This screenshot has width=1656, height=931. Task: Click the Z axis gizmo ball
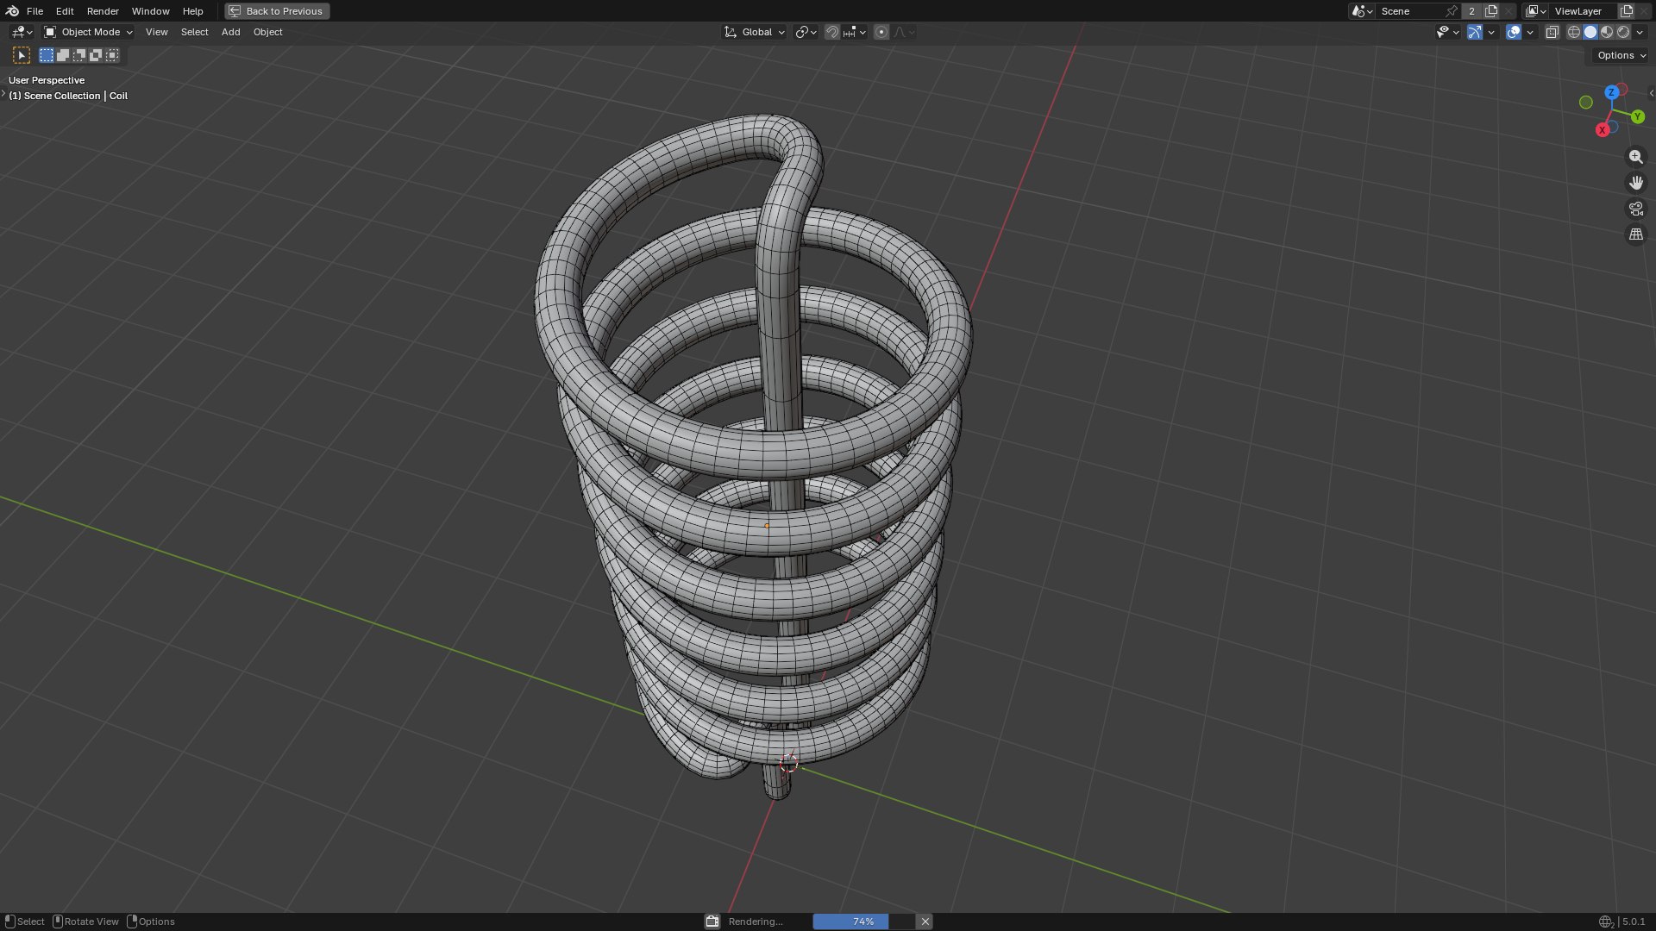click(x=1611, y=92)
